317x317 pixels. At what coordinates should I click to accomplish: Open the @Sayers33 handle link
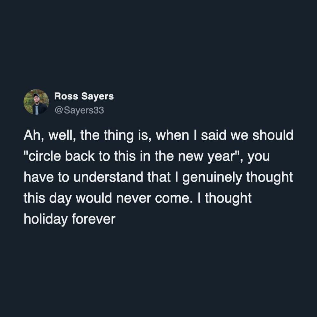coord(79,111)
